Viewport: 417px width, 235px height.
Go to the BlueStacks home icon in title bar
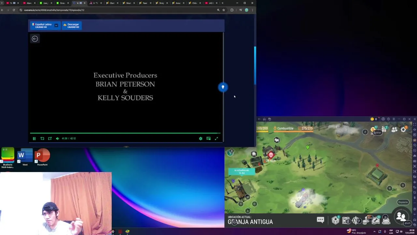tap(264, 119)
